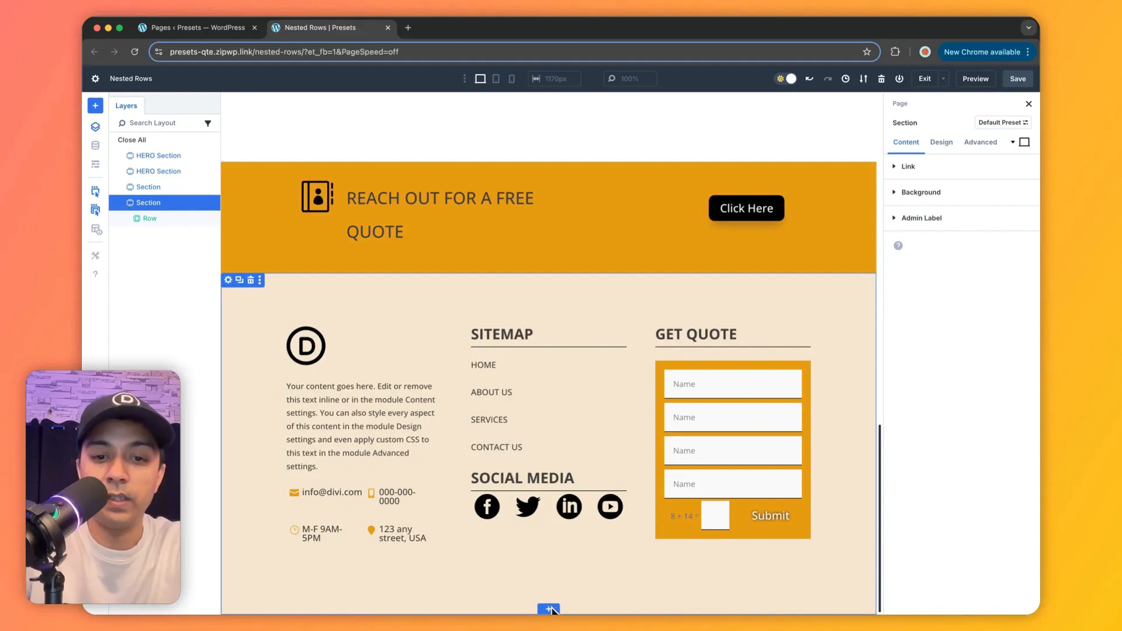Toggle the search filter icon in Layers panel
1122x631 pixels.
pos(208,123)
